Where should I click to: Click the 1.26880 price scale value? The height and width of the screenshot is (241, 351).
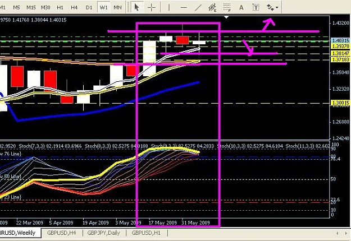(341, 122)
